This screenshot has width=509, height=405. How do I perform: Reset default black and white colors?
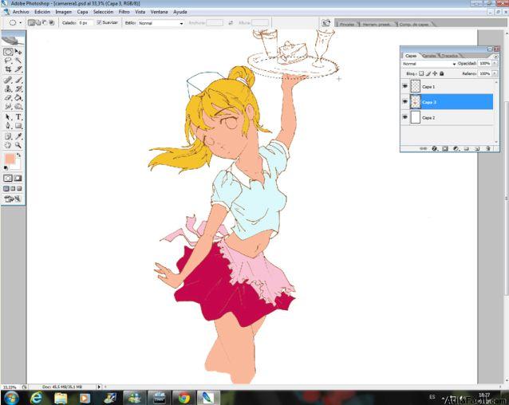click(6, 167)
